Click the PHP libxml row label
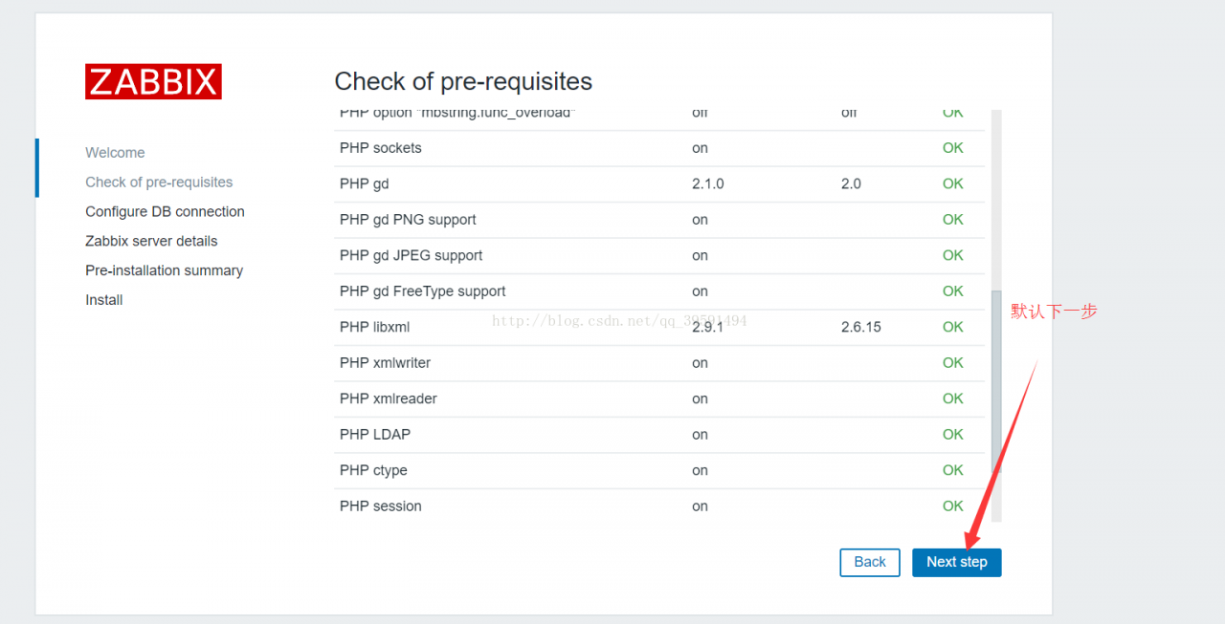 (374, 328)
